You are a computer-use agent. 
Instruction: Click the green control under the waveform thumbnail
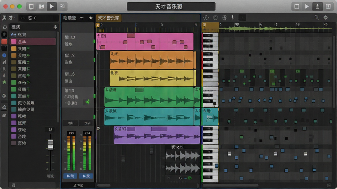(190, 178)
